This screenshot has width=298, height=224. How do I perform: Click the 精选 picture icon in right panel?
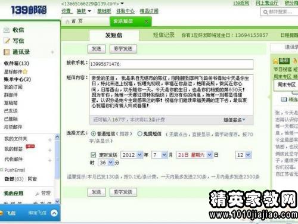(284, 99)
